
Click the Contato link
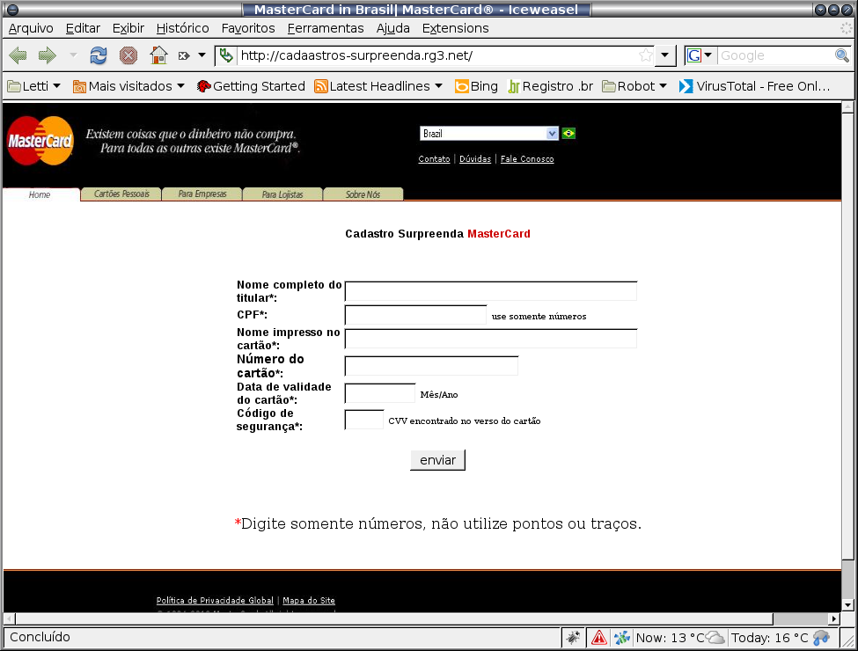tap(434, 158)
